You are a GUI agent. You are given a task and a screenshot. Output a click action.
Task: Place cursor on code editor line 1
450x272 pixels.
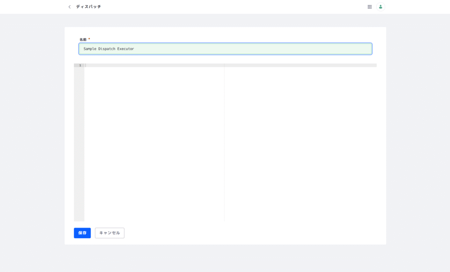tap(154, 65)
